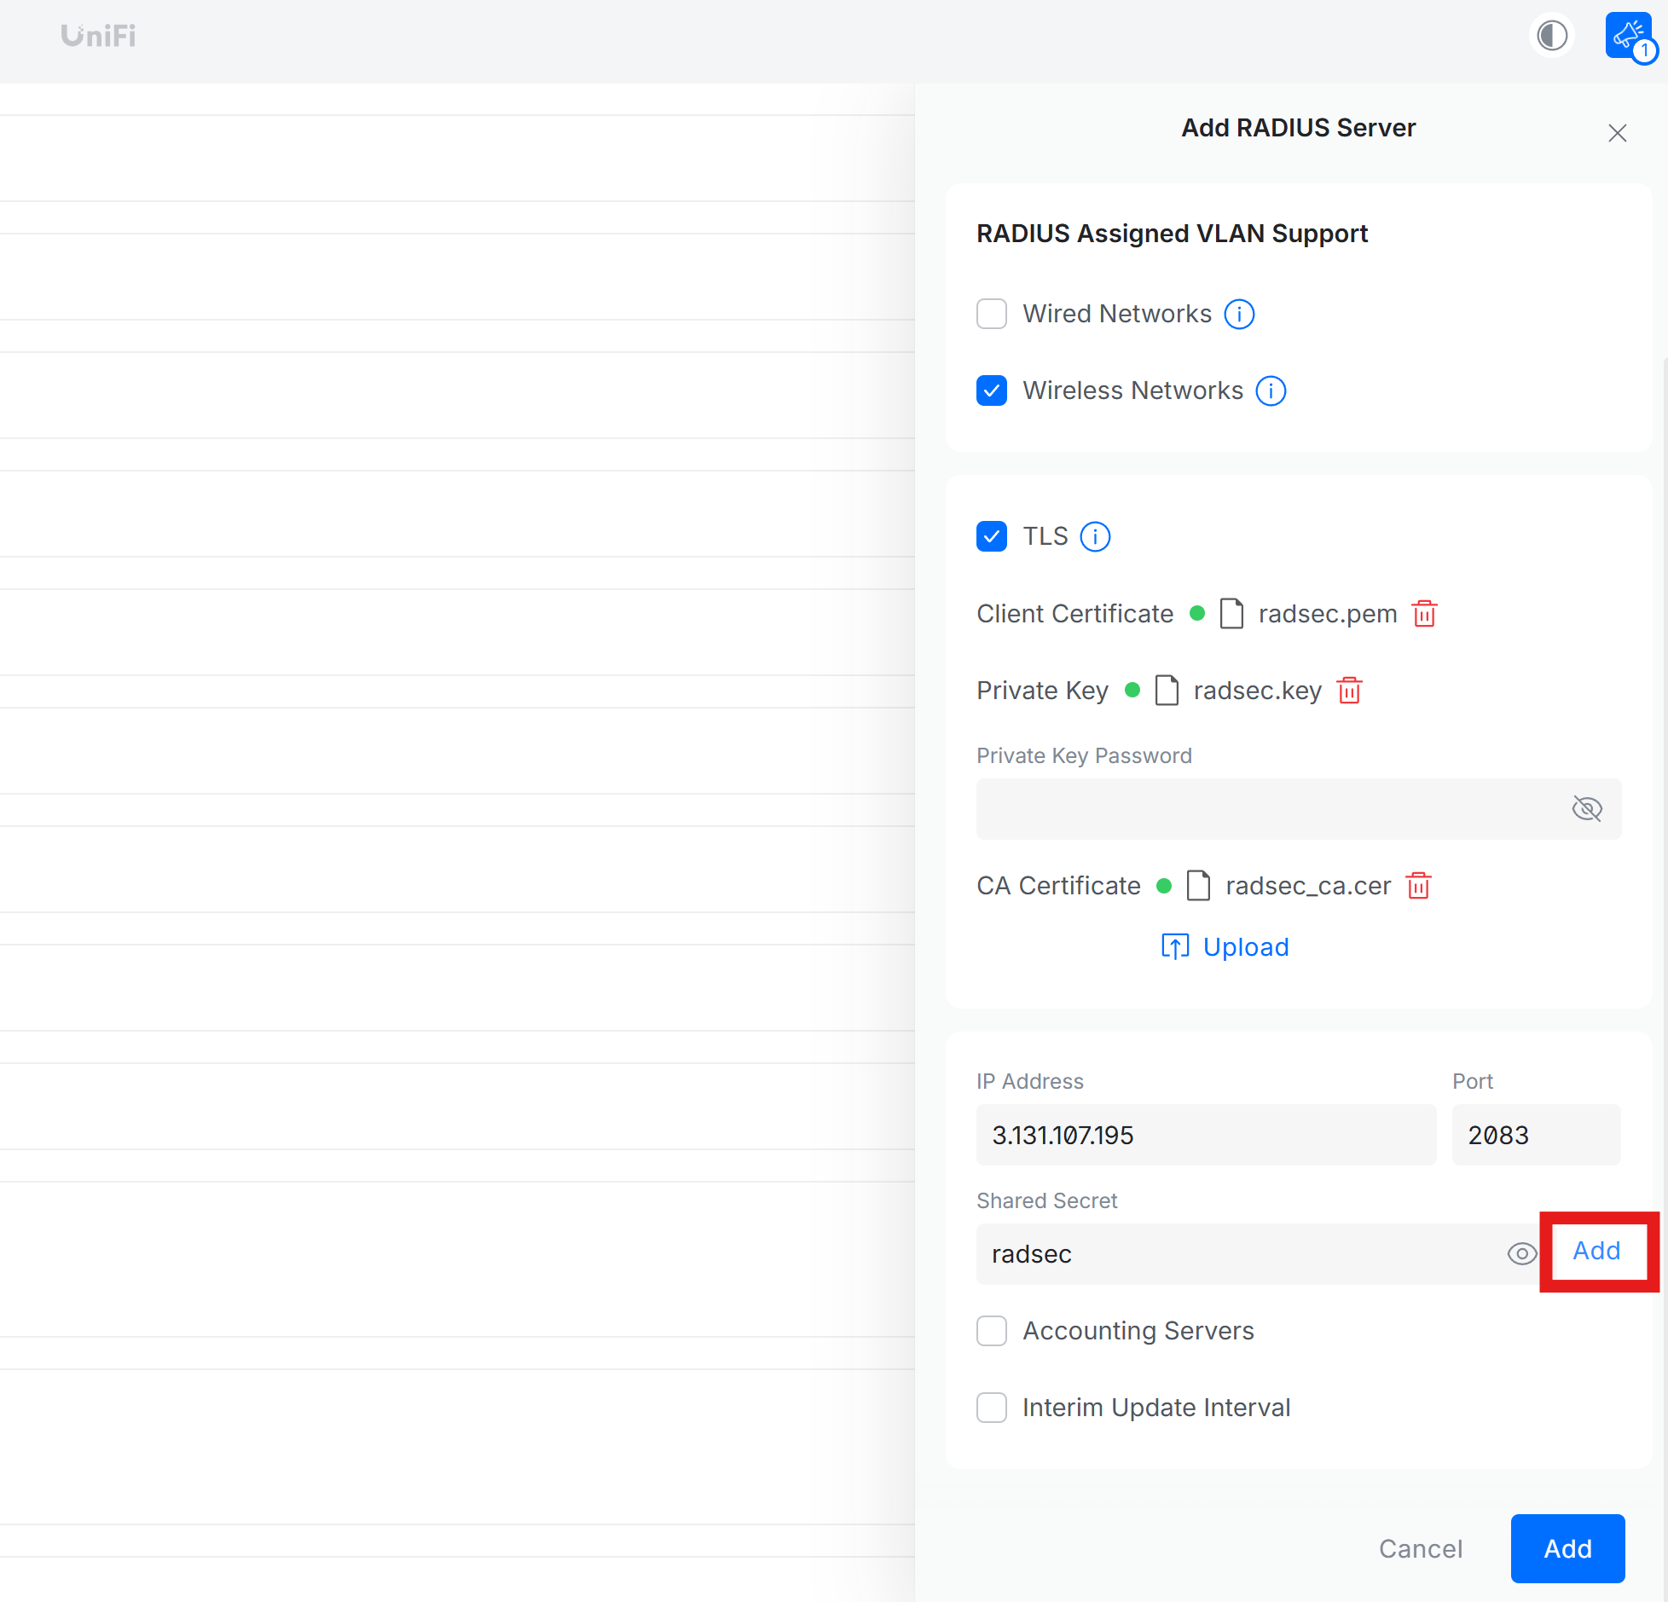Cancel adding the RADIUS server
Screen dimensions: 1668x1602
(x=1420, y=1549)
